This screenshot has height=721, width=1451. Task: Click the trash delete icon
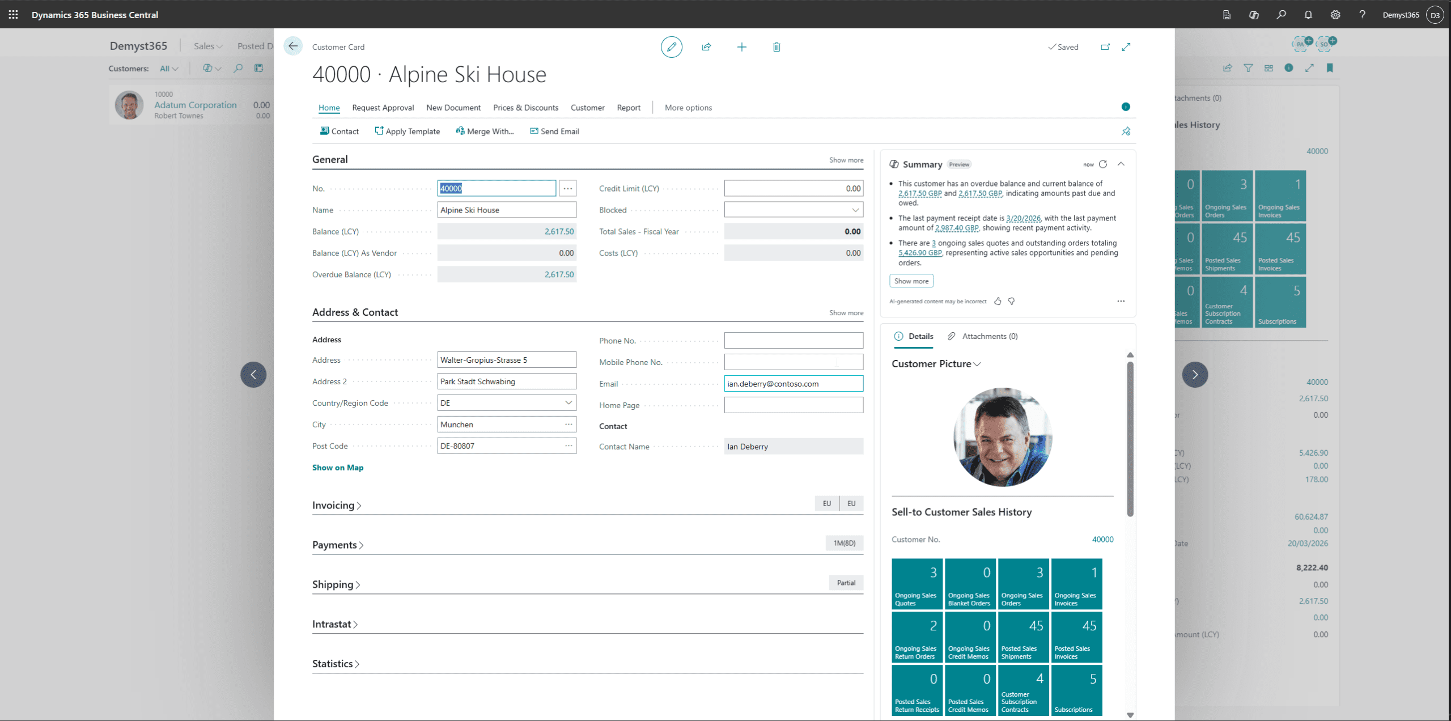pos(777,47)
